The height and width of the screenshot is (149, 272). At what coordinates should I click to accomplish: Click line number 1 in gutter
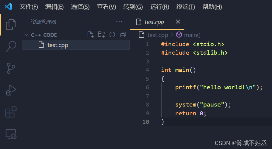148,44
